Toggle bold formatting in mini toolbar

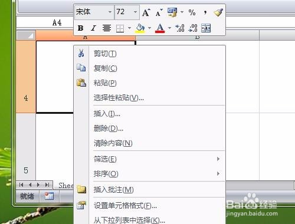[80, 28]
